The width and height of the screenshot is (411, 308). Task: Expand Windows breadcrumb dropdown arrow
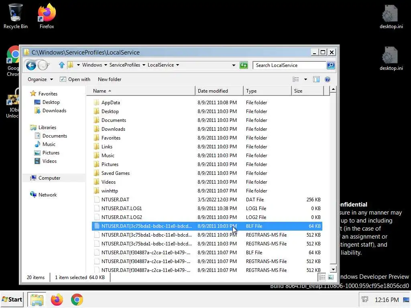point(106,65)
